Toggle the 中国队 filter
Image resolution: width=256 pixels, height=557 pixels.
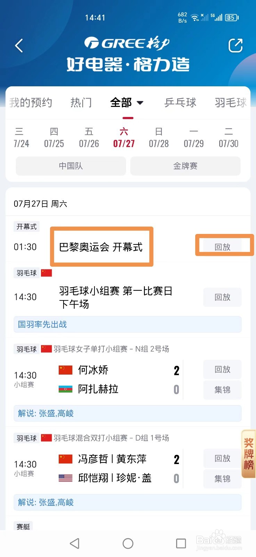click(71, 166)
